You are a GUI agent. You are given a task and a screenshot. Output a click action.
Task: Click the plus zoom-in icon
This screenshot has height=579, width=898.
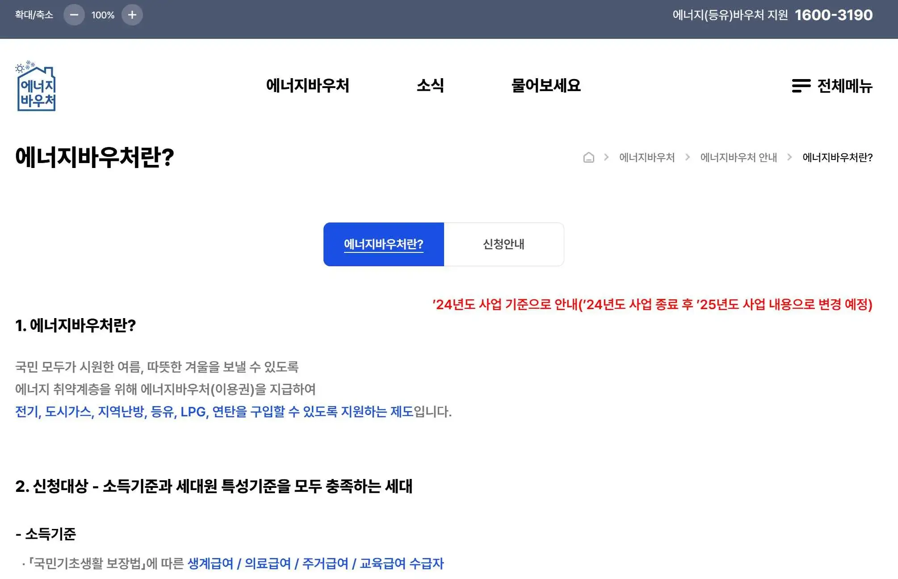click(x=133, y=15)
